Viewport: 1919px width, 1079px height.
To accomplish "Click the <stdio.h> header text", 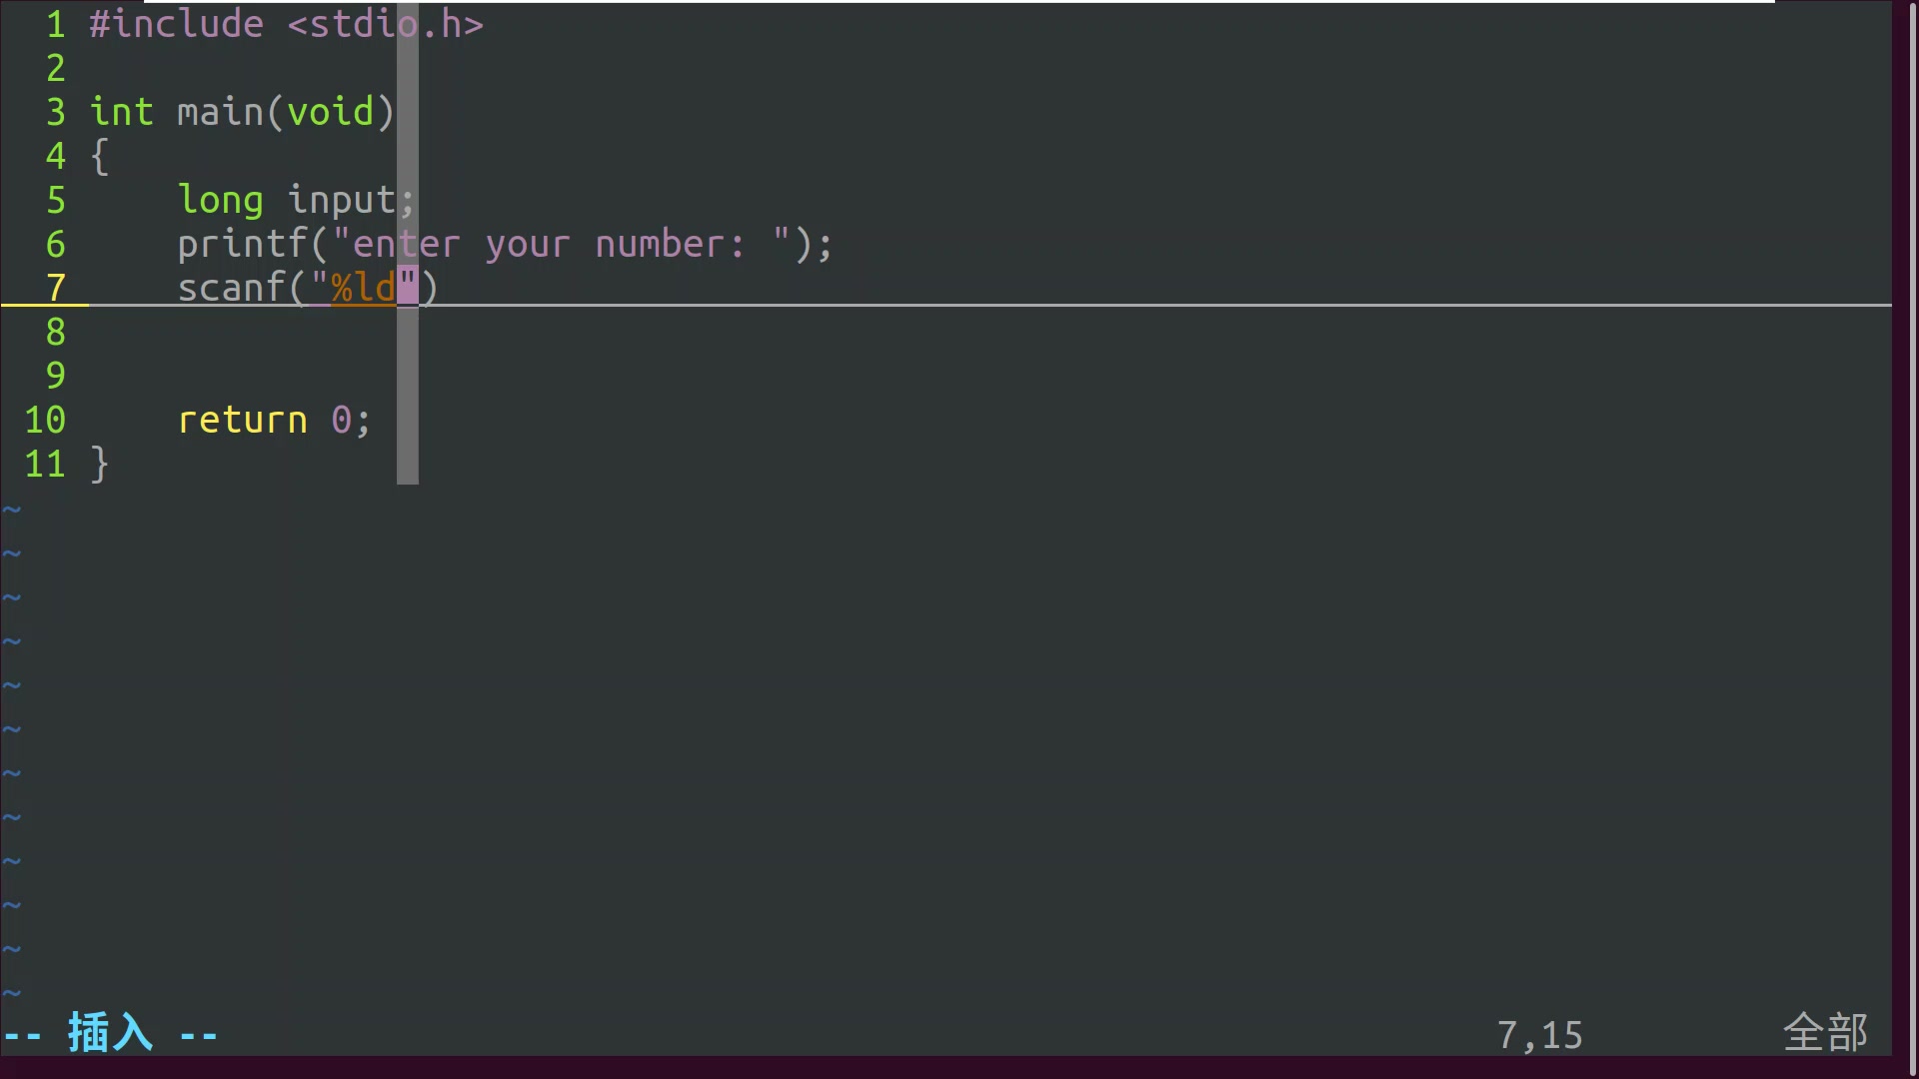I will point(386,24).
